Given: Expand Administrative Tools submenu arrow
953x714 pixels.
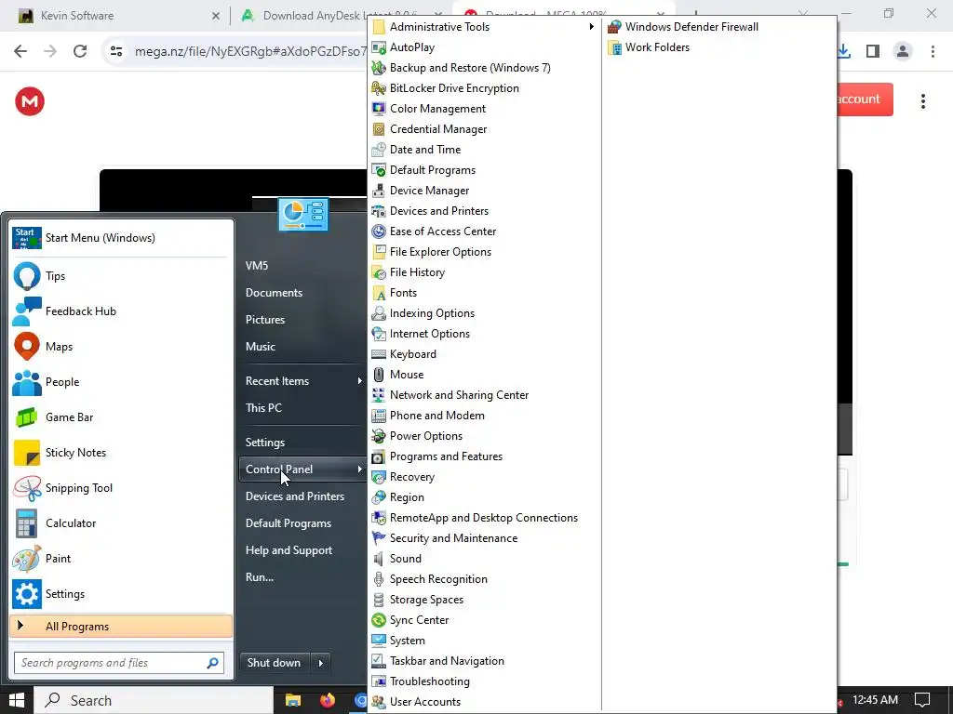Looking at the screenshot, I should coord(591,27).
